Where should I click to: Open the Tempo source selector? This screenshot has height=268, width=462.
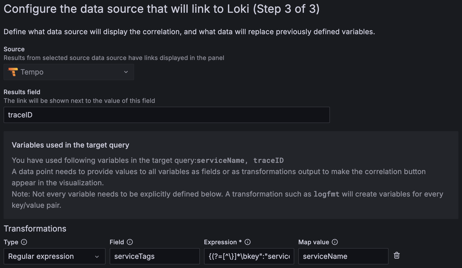click(x=69, y=72)
